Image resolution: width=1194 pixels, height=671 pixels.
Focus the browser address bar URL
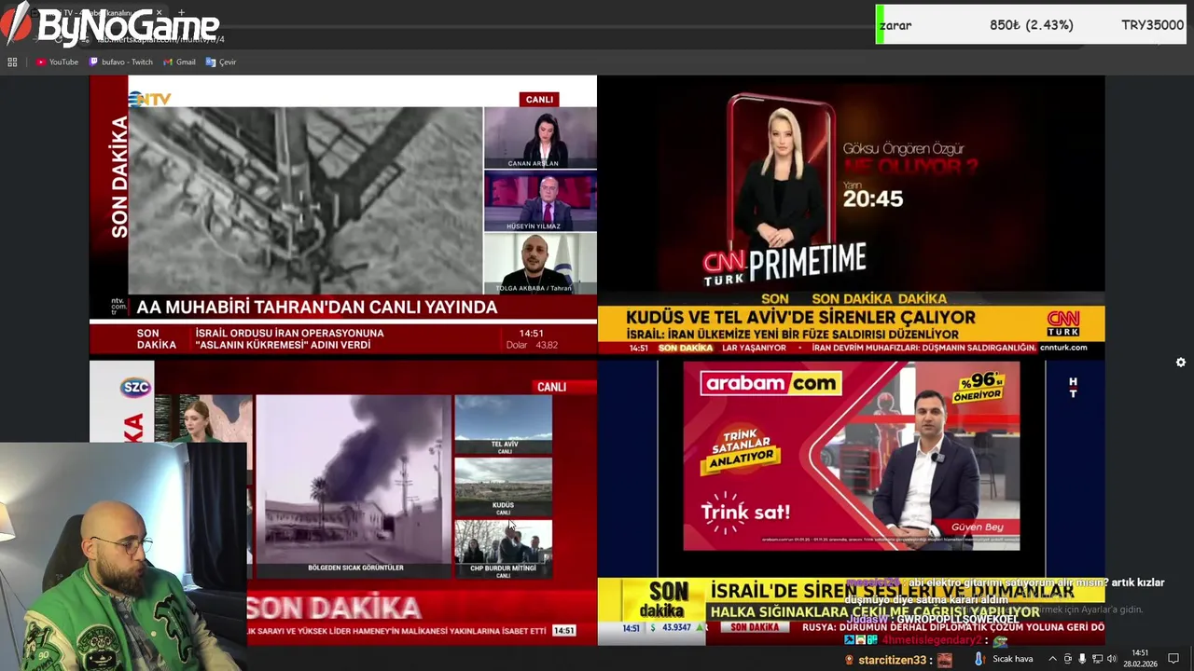coord(159,39)
